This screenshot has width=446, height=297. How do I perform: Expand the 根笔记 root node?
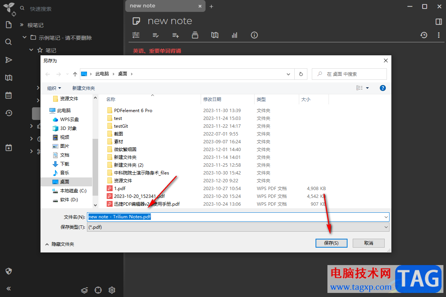click(22, 25)
